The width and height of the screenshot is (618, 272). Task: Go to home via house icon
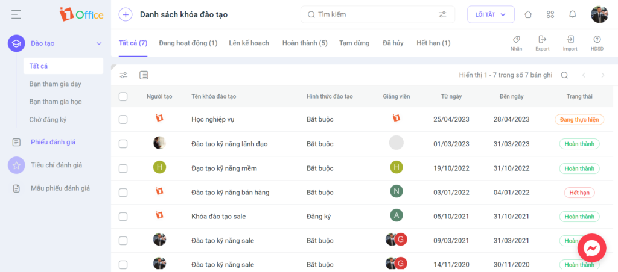(528, 14)
